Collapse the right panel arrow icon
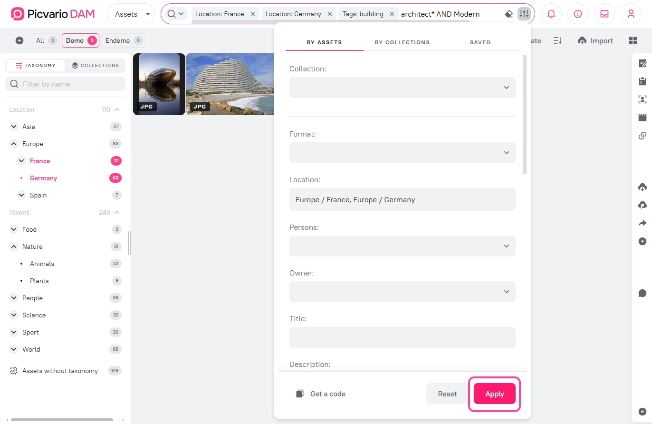Viewport: 652px width, 424px height. [642, 412]
